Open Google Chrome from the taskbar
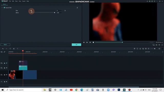The image size is (164, 92). [76, 90]
